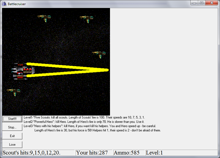Maximize the Battlecruiser window
Screen dimensions: 220x158
(202, 3)
